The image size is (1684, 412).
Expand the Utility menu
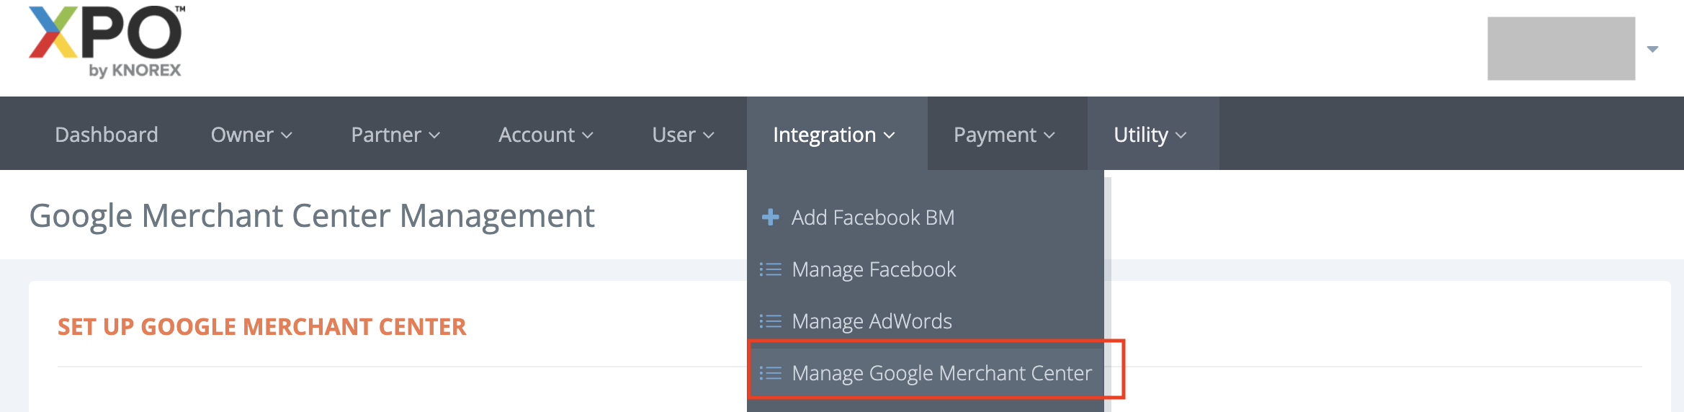coord(1150,135)
